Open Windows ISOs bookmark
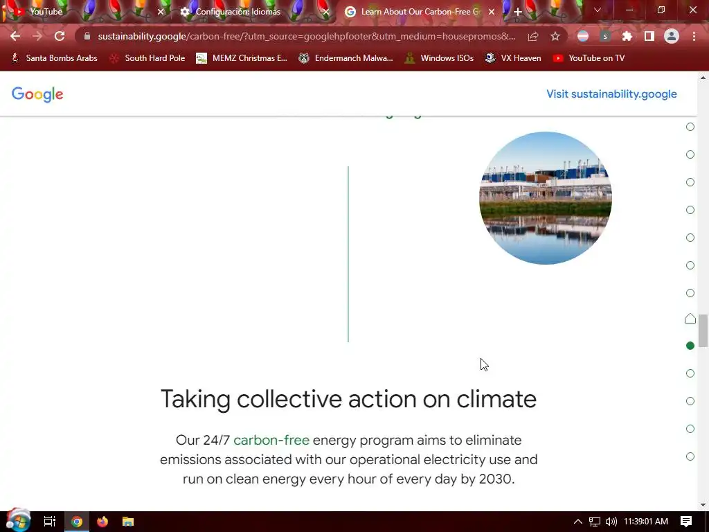709x532 pixels. 439,58
